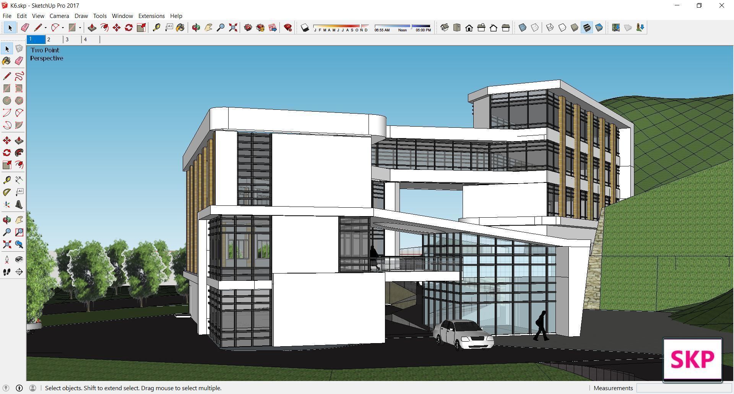Enable Shaded face style

(x=575, y=28)
